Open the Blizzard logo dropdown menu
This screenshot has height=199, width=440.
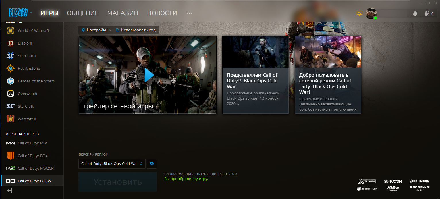coord(20,13)
